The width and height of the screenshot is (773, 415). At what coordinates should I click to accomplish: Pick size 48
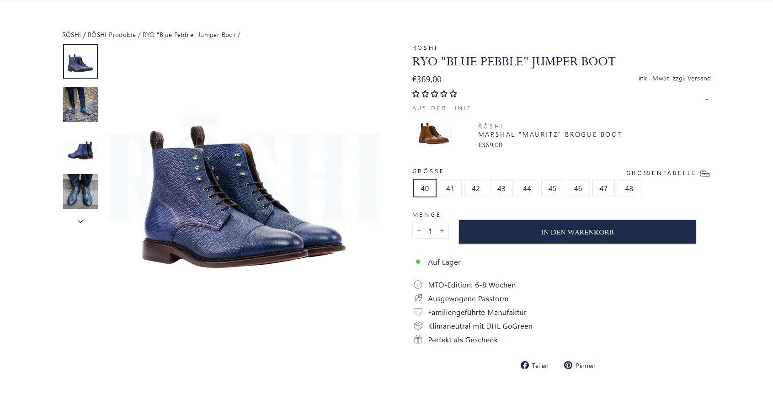(x=629, y=188)
